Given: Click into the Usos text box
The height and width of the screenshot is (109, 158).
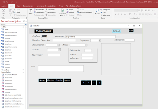Looking at the screenshot, I should pyautogui.click(x=61, y=69).
